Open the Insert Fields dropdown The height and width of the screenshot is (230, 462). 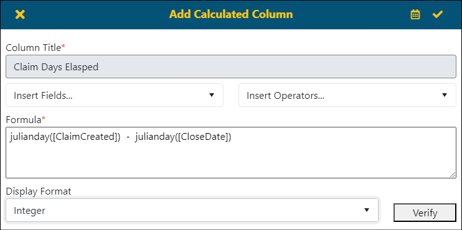pos(115,95)
